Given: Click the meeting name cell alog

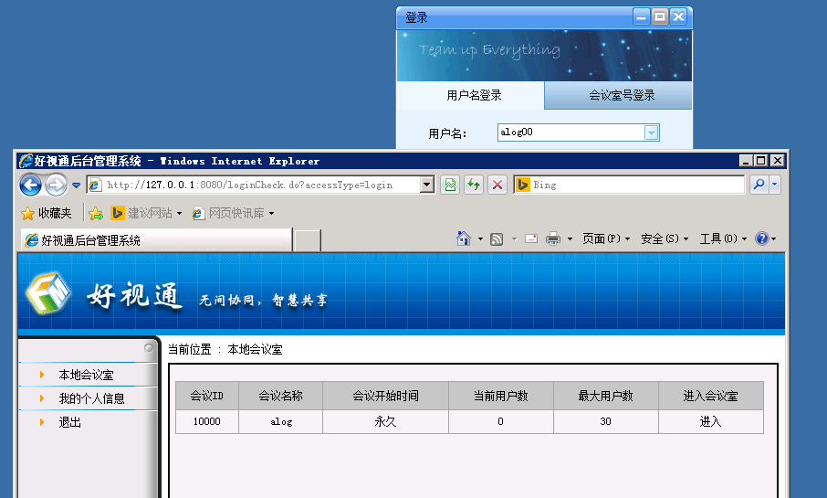Looking at the screenshot, I should click(280, 421).
